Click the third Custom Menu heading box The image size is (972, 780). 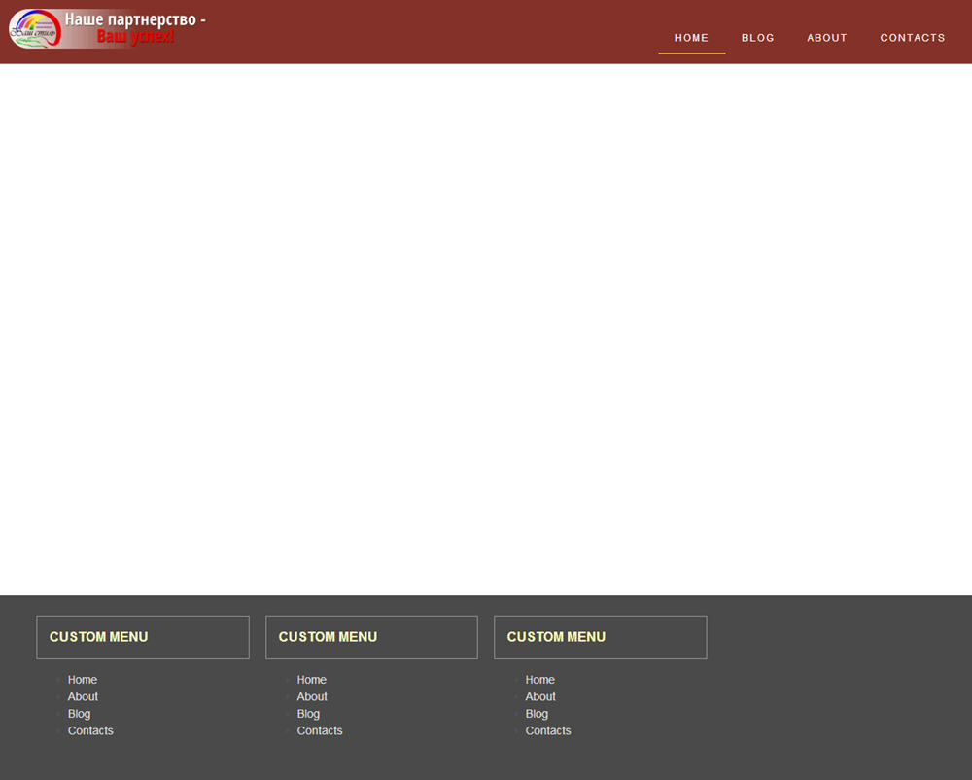click(600, 637)
